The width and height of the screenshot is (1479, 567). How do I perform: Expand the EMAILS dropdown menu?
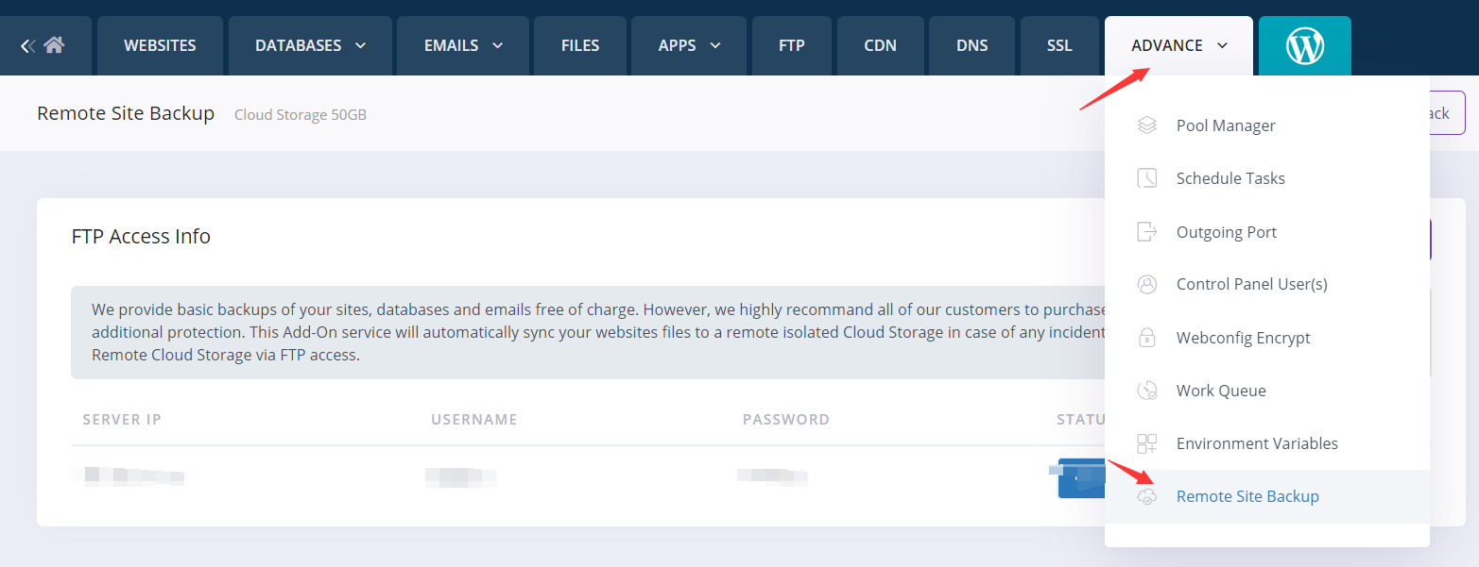pos(463,45)
